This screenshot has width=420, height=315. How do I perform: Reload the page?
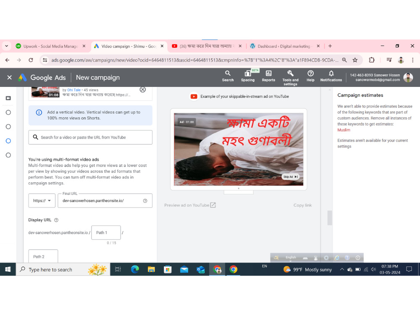(31, 60)
